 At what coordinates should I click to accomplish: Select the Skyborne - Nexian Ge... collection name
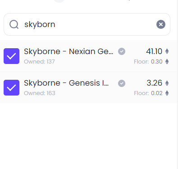pos(68,52)
